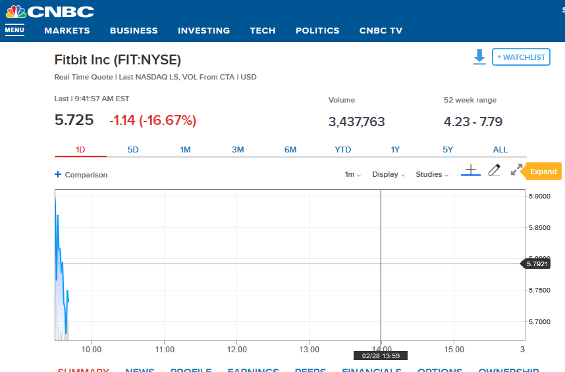Click the 11:00 time axis label
This screenshot has width=565, height=372.
165,350
